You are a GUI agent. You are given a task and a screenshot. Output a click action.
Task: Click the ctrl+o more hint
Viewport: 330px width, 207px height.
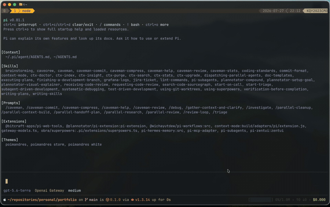(157, 25)
